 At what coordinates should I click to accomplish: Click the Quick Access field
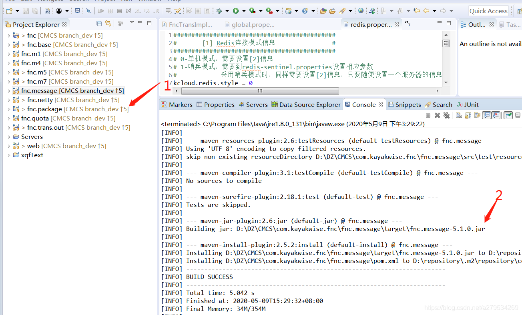(488, 11)
